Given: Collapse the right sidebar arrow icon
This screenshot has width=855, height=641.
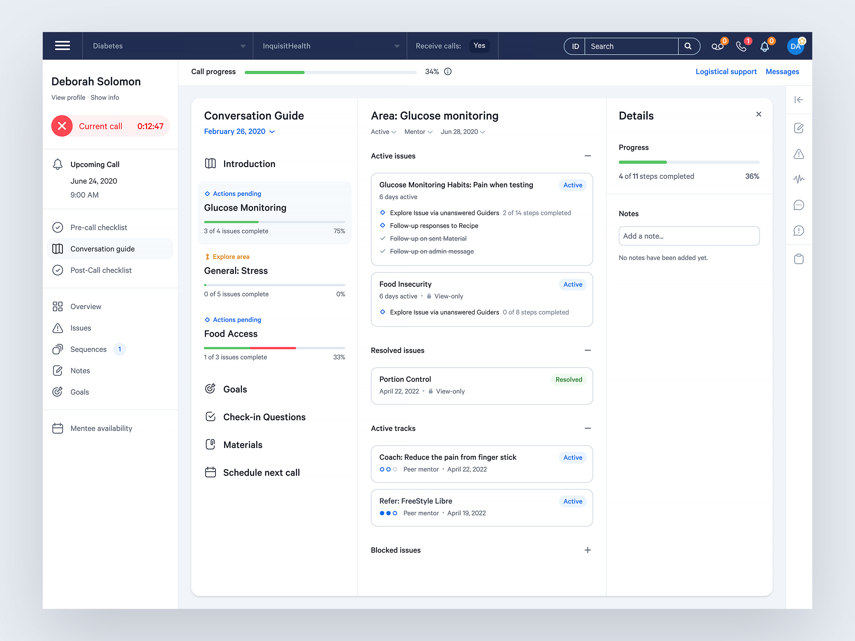Looking at the screenshot, I should [799, 100].
